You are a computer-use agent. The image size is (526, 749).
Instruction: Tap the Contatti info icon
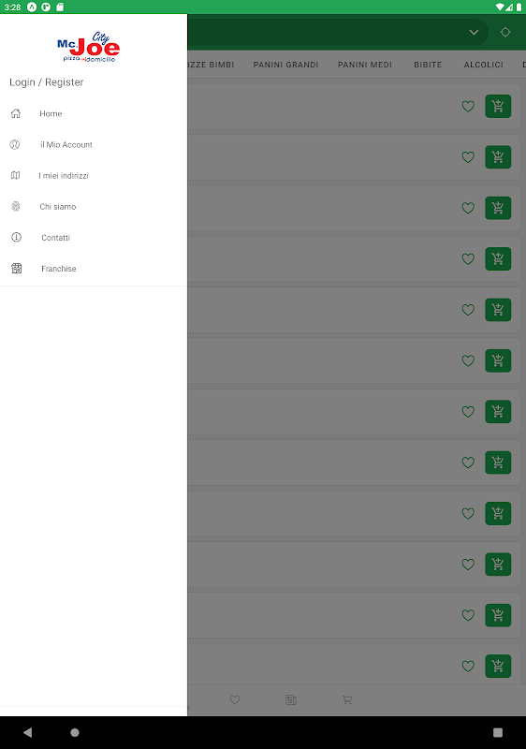[16, 238]
